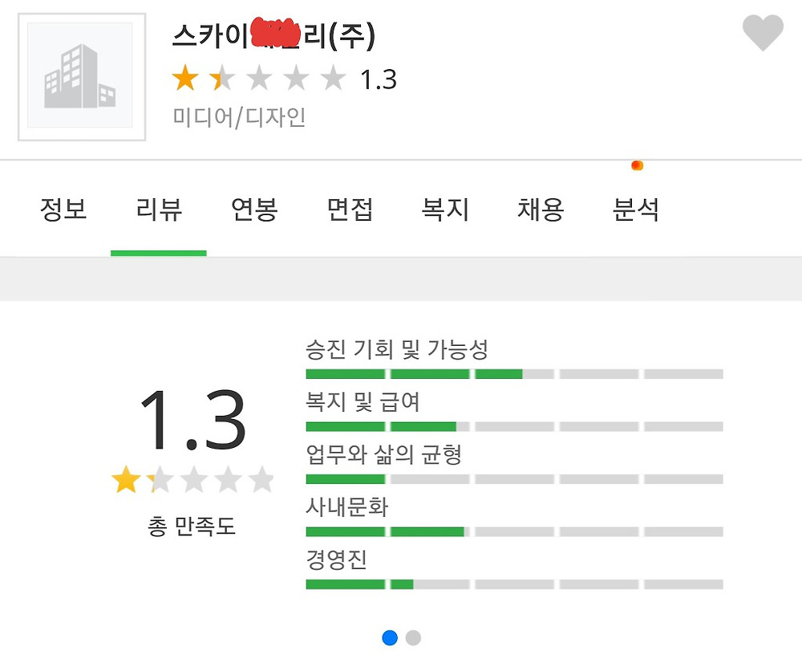Click the 업무와 삶의 균형 rating bar

pyautogui.click(x=514, y=479)
